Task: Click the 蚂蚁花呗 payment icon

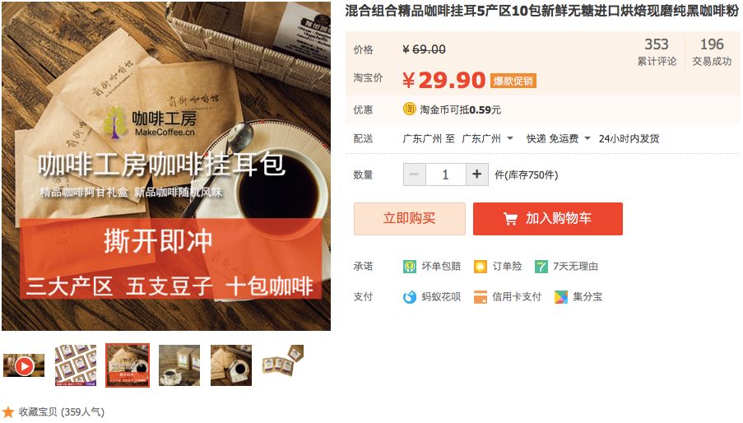Action: [409, 296]
